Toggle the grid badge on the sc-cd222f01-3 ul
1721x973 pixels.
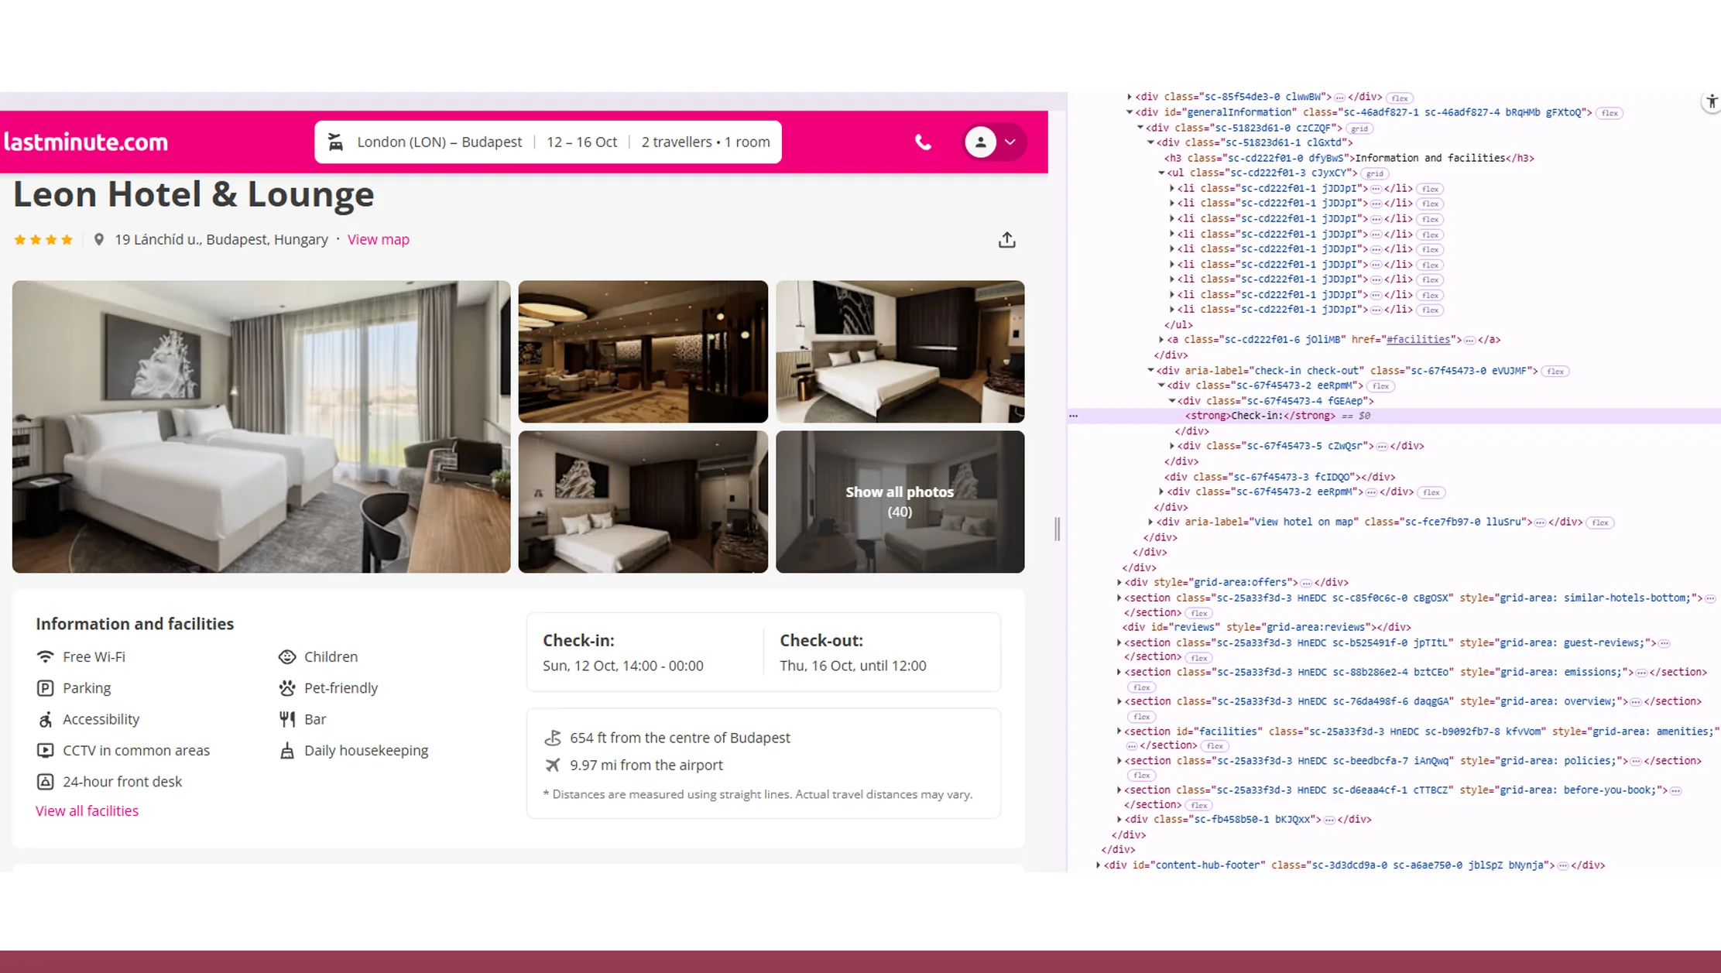tap(1375, 173)
